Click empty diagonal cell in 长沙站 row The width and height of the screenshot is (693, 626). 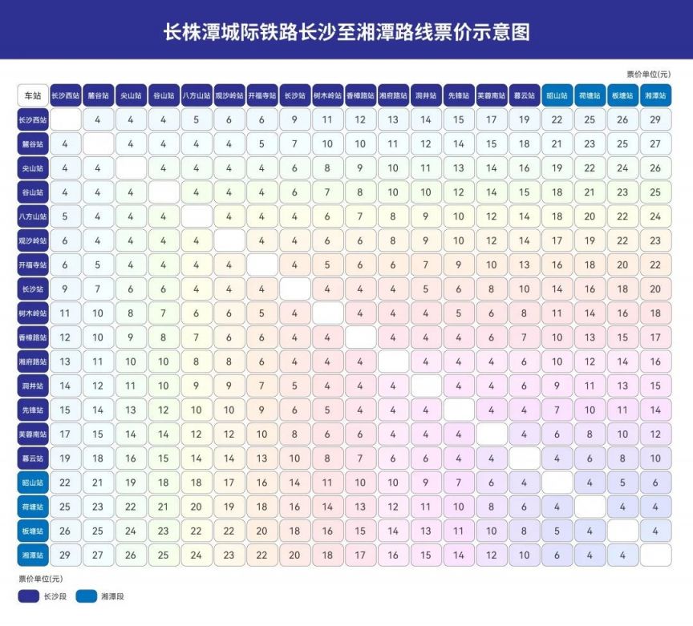click(x=294, y=289)
